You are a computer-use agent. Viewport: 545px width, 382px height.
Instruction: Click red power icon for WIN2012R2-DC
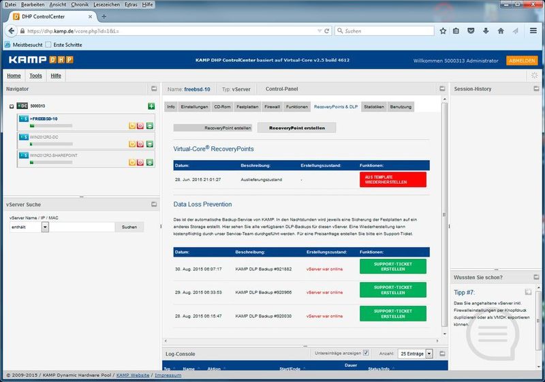pos(140,144)
